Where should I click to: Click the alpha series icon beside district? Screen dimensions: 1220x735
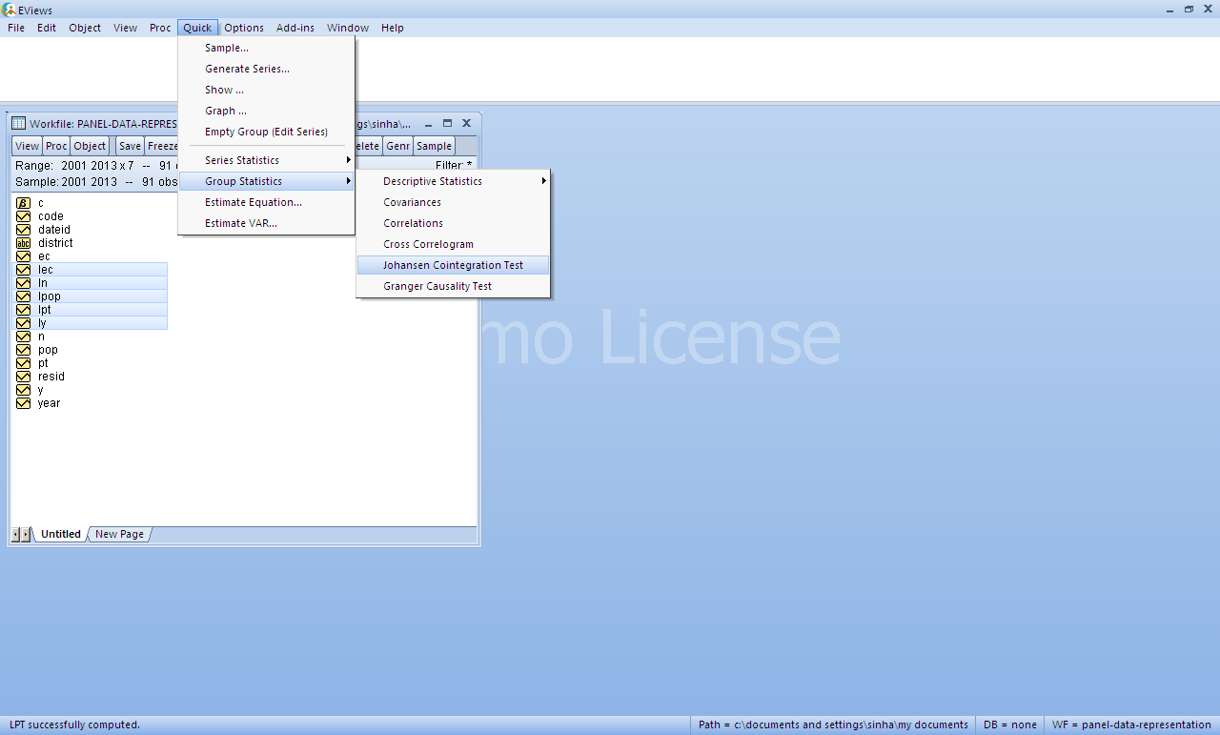tap(24, 243)
